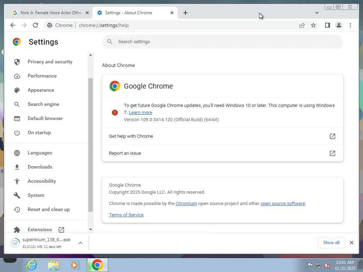Click the share page icon in address bar
Screen dimensions: 363x272
(302, 25)
